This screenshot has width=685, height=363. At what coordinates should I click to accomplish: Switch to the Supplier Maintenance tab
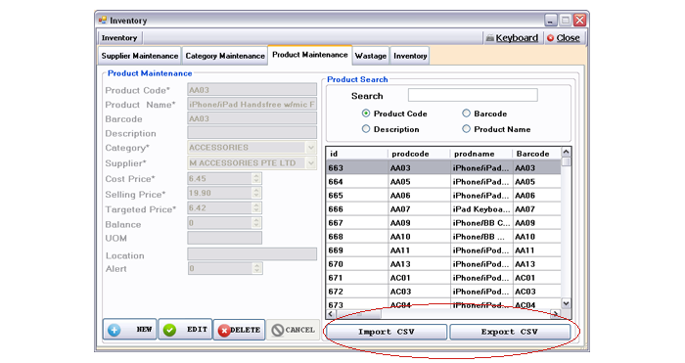click(140, 56)
